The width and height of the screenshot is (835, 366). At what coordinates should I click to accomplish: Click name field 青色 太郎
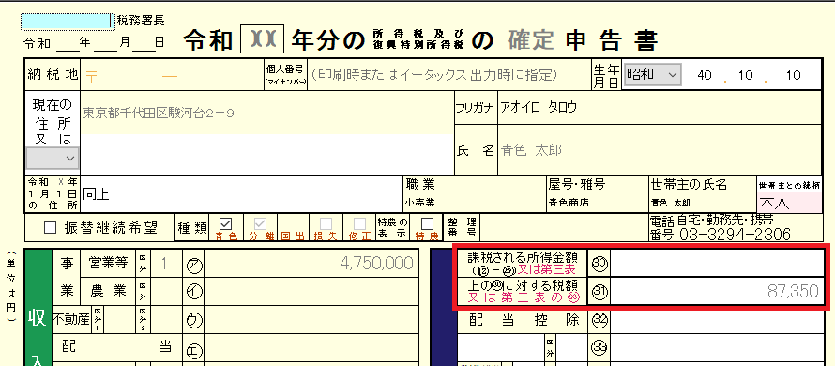pos(660,150)
